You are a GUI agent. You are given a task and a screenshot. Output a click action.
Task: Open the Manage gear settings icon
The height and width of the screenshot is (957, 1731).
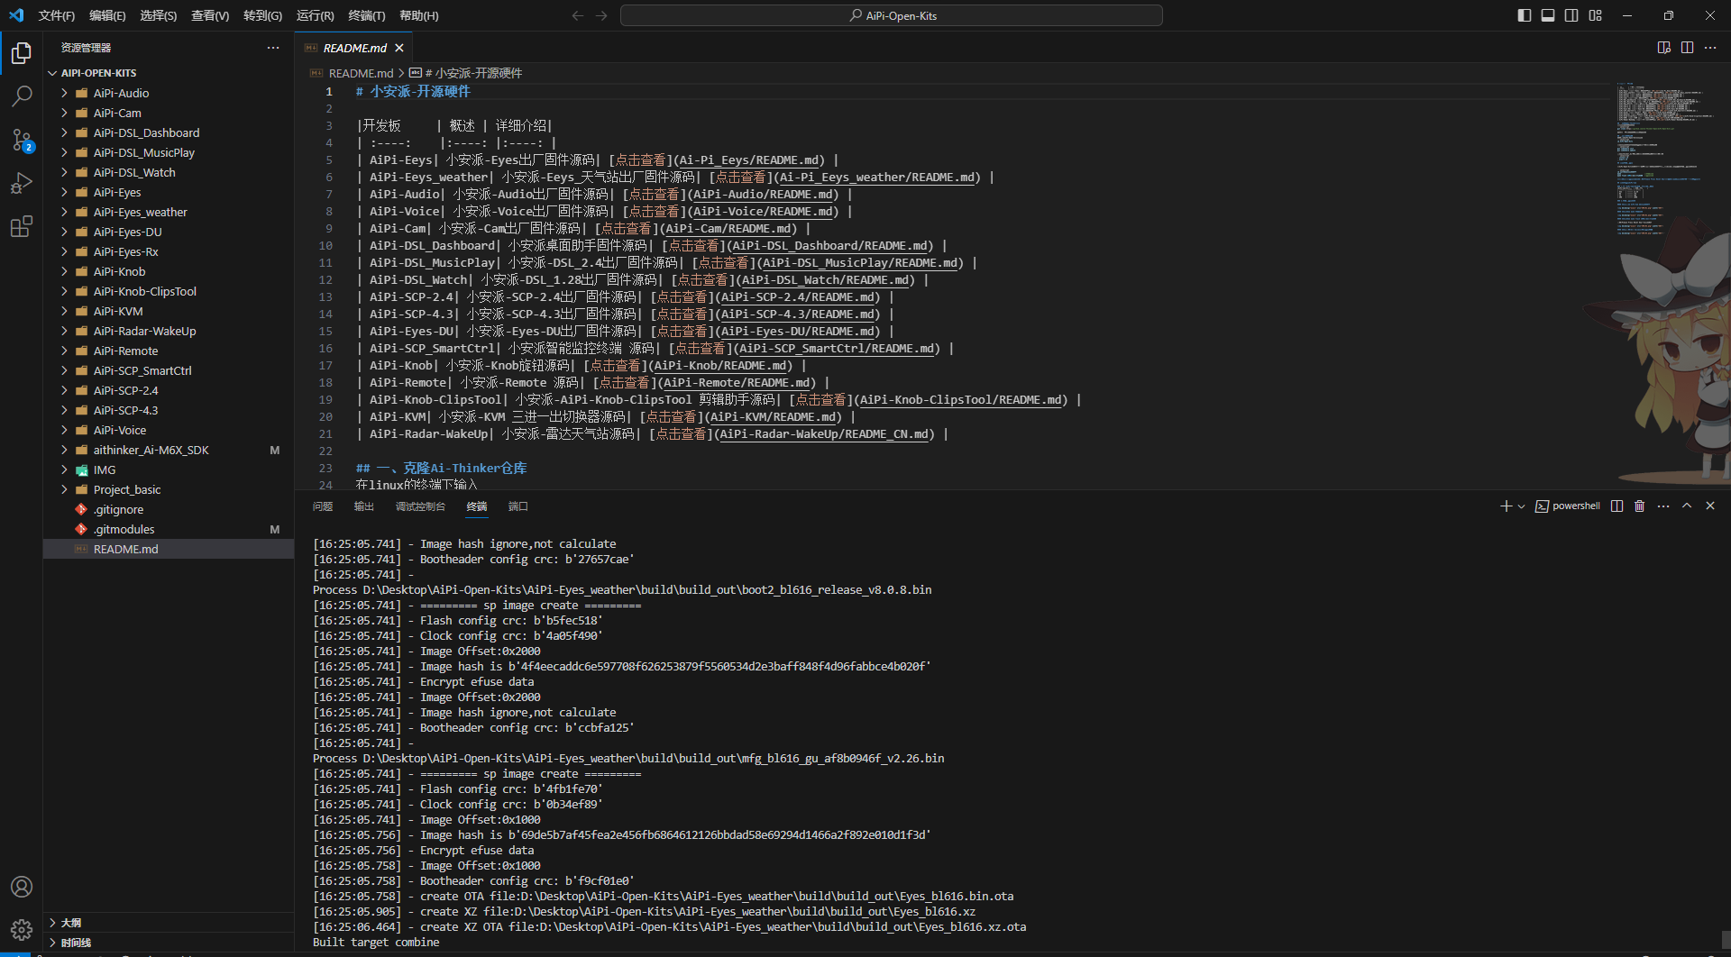[x=22, y=929]
